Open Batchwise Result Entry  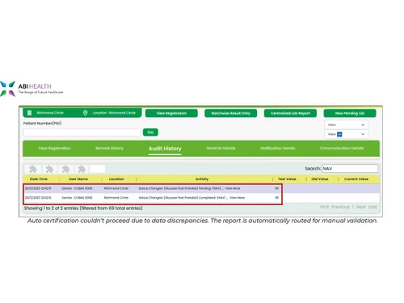[230, 113]
